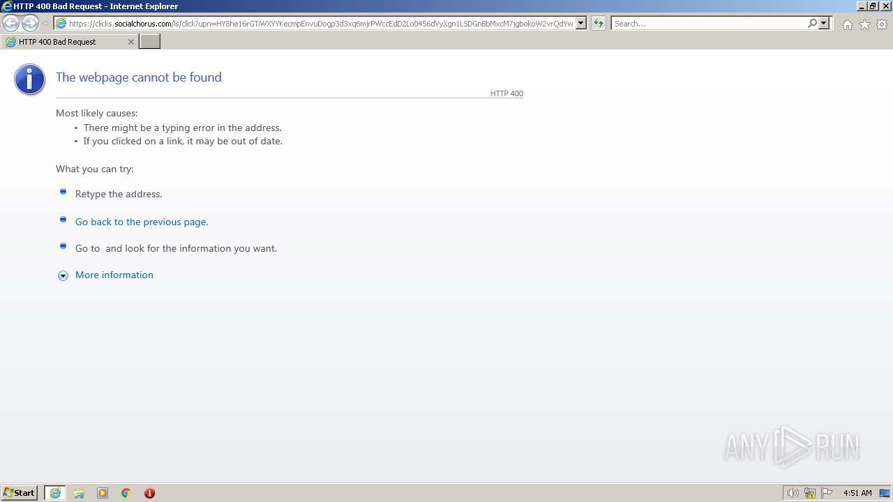Click the 'HTTP 400' error code text

[506, 93]
